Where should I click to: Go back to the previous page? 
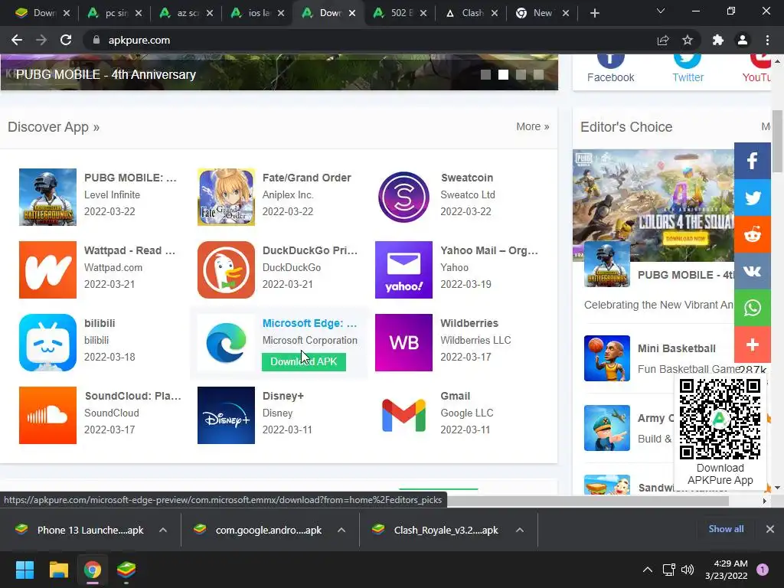17,40
